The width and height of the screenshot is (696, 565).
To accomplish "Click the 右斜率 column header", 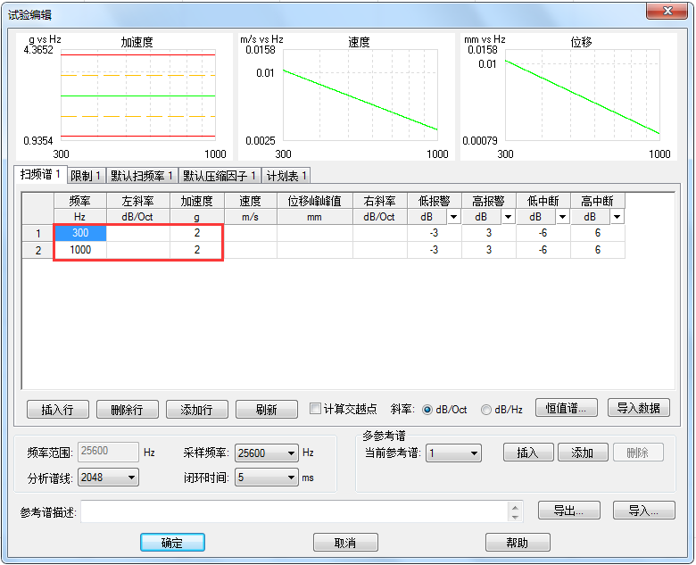I will 380,201.
